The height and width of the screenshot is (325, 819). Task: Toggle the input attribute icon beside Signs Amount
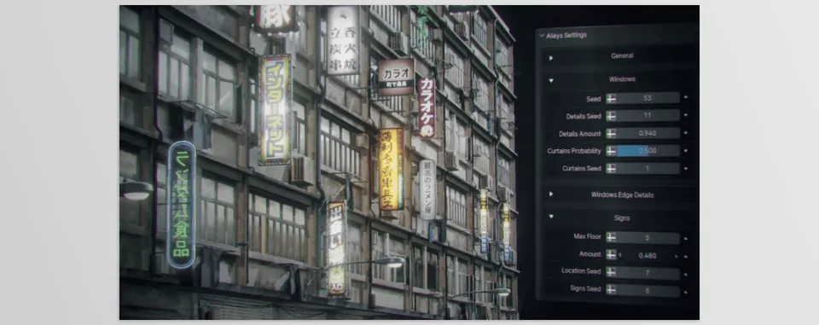click(x=611, y=255)
